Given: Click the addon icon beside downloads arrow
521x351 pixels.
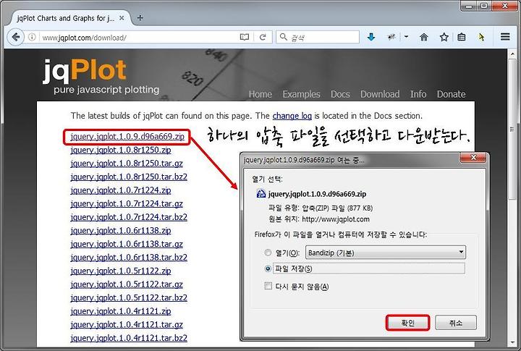Looking at the screenshot, I should coord(391,37).
